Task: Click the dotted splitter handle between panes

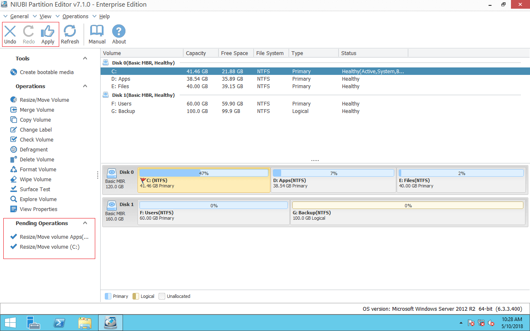Action: tap(315, 160)
